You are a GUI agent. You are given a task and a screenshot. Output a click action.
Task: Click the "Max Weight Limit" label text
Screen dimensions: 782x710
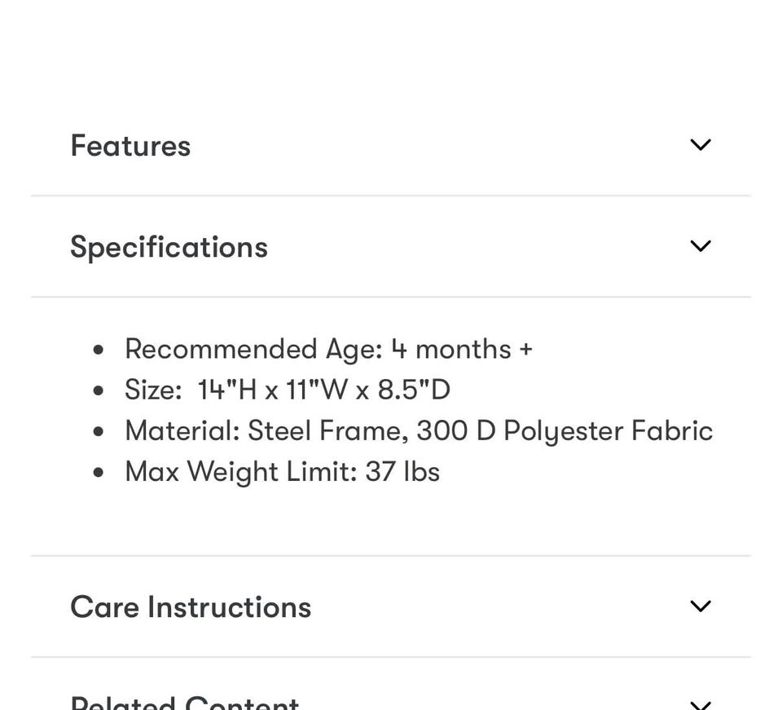[x=240, y=471]
